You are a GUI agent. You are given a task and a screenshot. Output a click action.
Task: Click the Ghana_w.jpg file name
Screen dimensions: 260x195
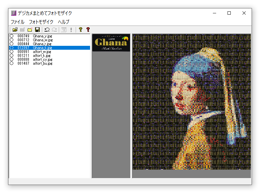[x=43, y=40]
